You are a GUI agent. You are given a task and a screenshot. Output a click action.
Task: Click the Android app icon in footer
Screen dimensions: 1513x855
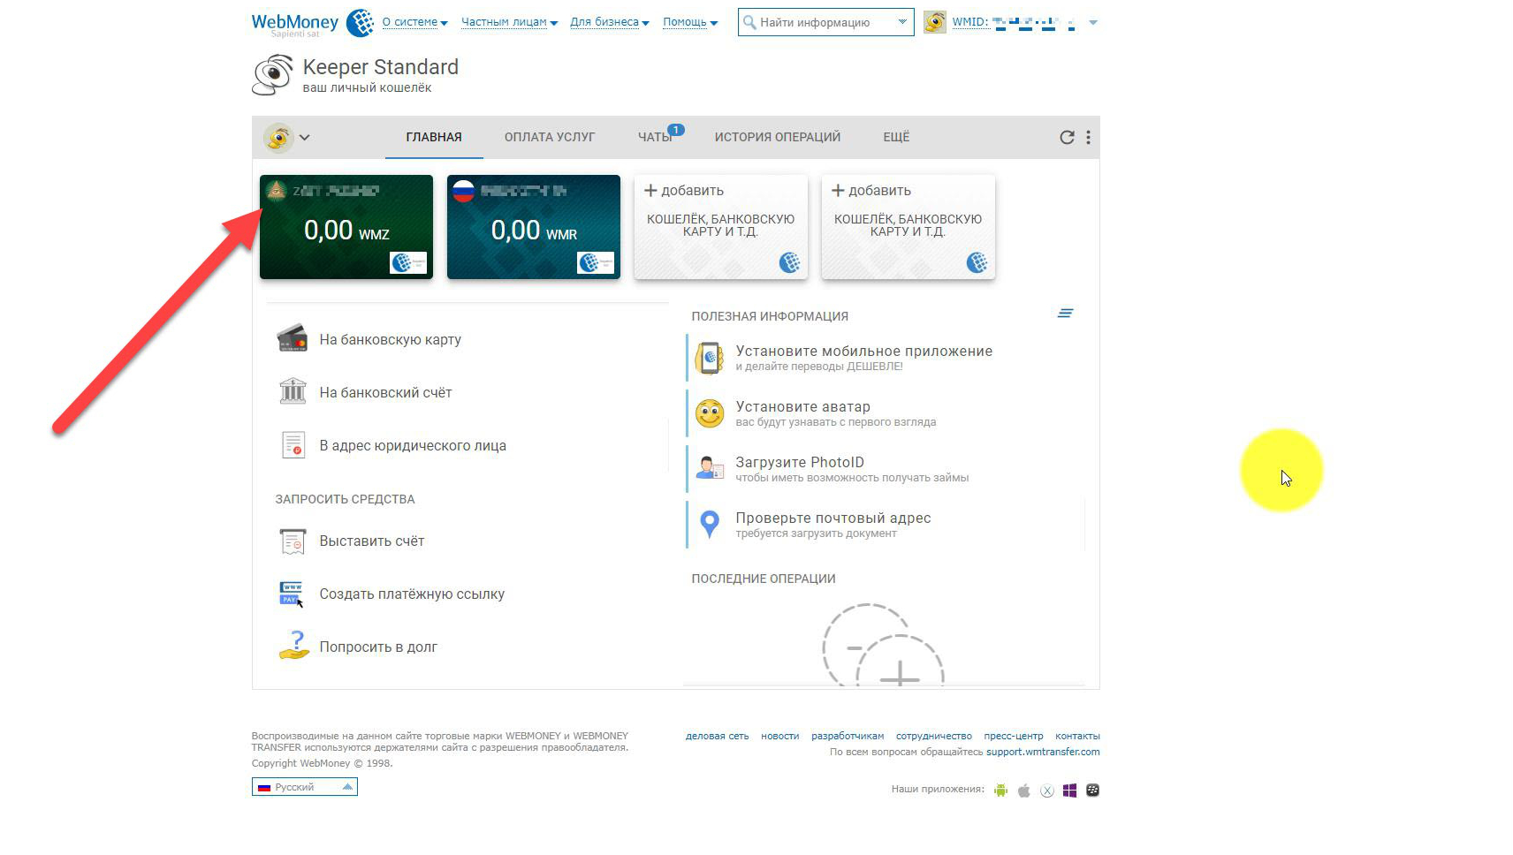coord(1000,791)
